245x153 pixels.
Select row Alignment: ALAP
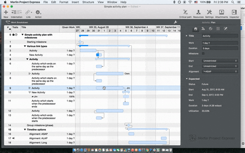92,138
